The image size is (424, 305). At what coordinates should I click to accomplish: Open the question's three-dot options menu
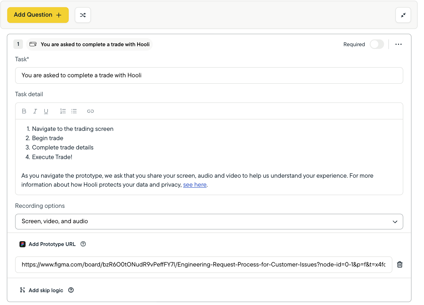pyautogui.click(x=398, y=44)
